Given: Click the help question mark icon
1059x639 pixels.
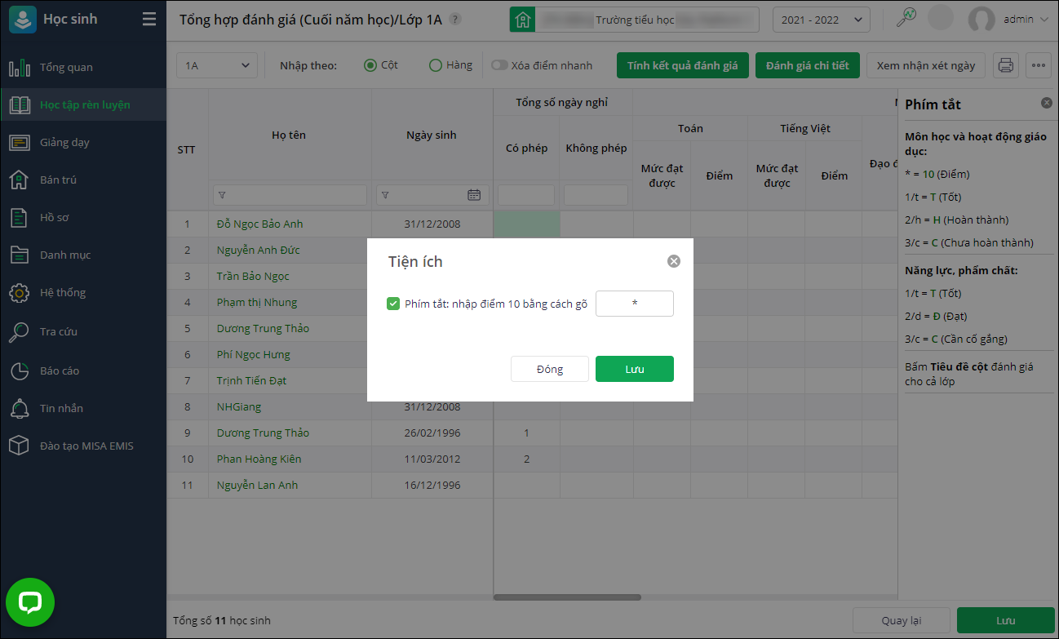Looking at the screenshot, I should point(455,20).
